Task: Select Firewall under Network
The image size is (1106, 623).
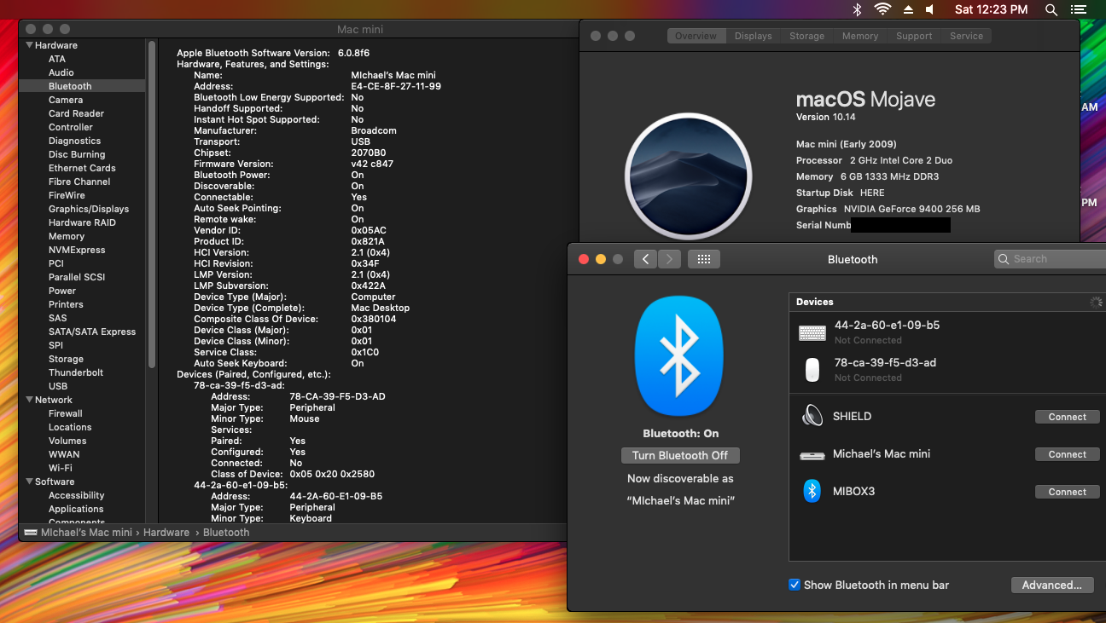Action: coord(66,413)
